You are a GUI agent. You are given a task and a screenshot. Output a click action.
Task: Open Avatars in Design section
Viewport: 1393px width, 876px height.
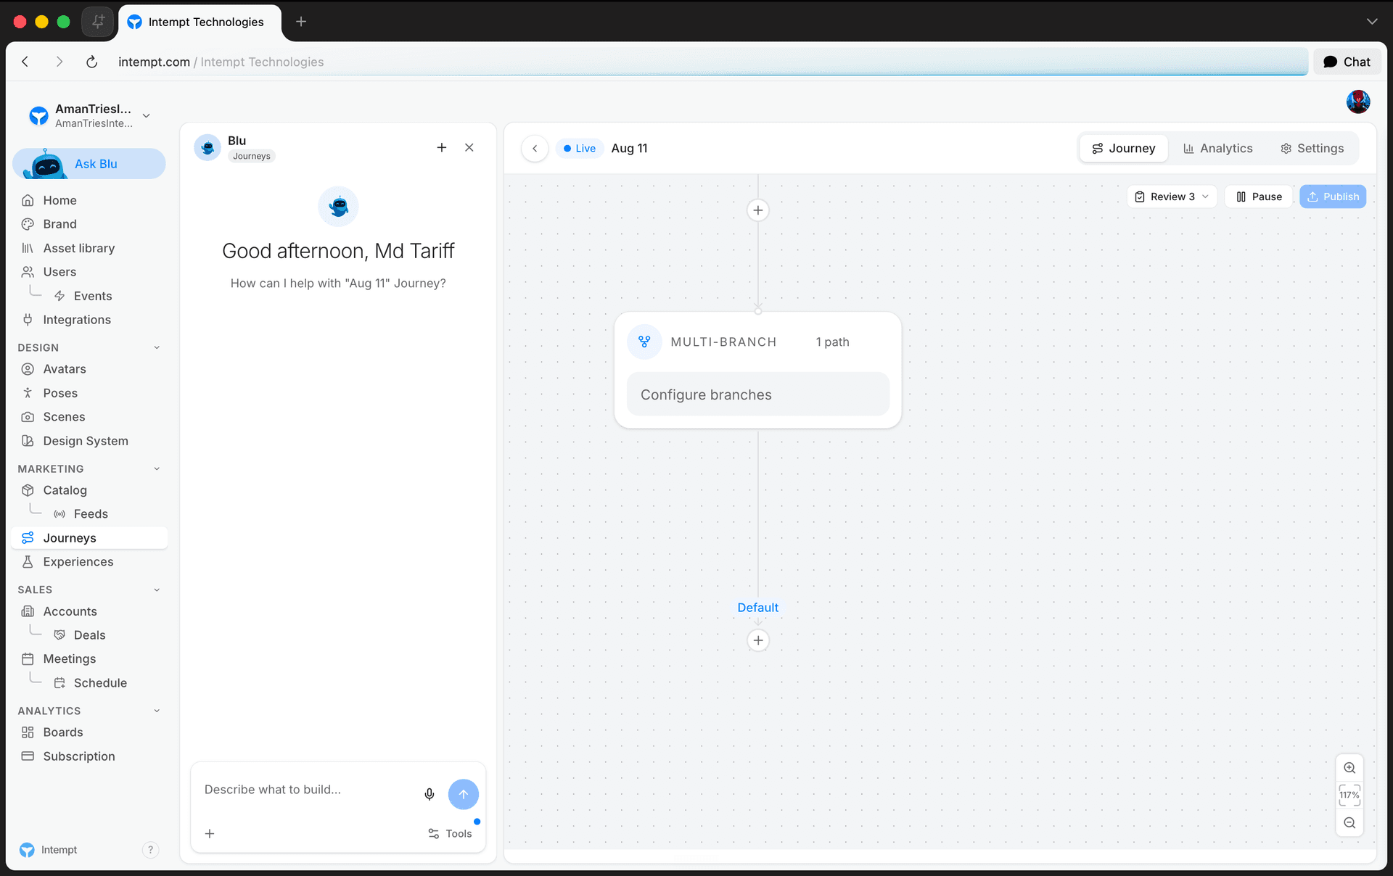click(89, 369)
